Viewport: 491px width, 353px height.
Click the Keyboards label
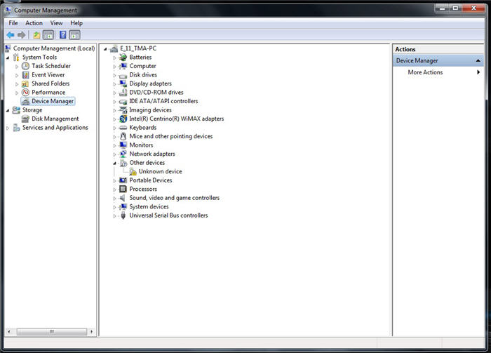coord(143,128)
